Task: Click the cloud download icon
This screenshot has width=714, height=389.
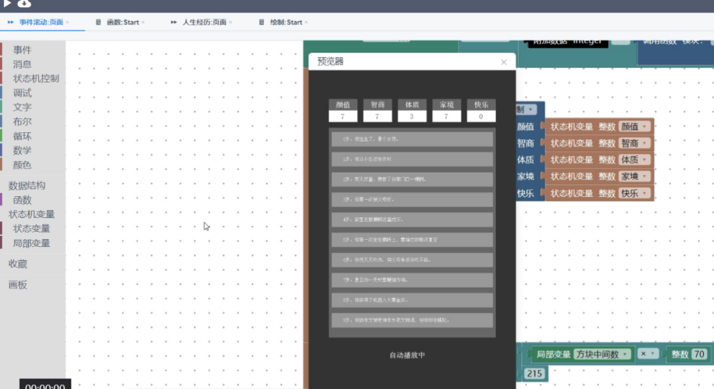Action: [x=24, y=4]
